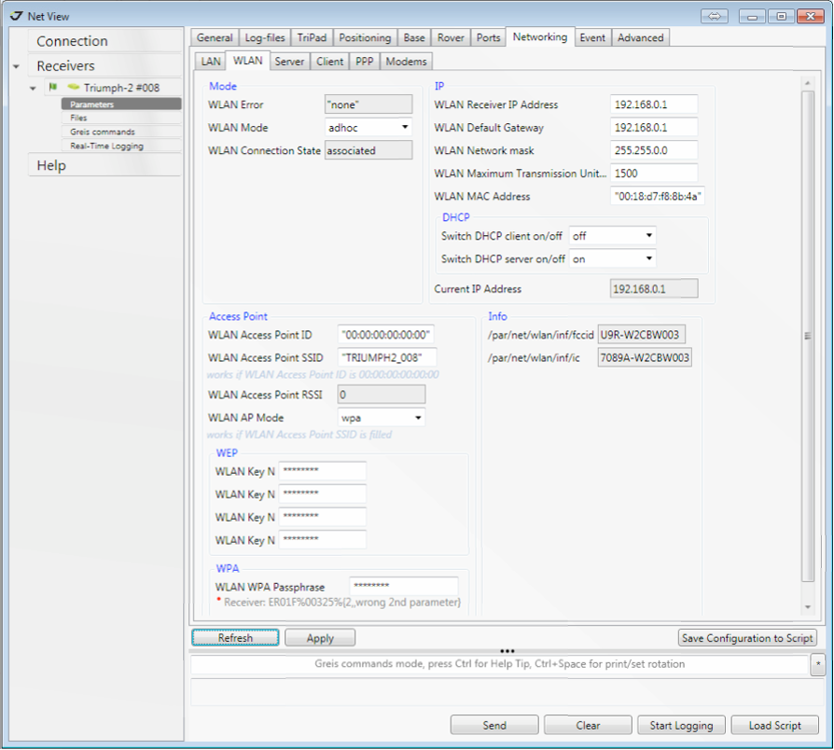
Task: Click Save Configuration to Script
Action: coord(747,637)
